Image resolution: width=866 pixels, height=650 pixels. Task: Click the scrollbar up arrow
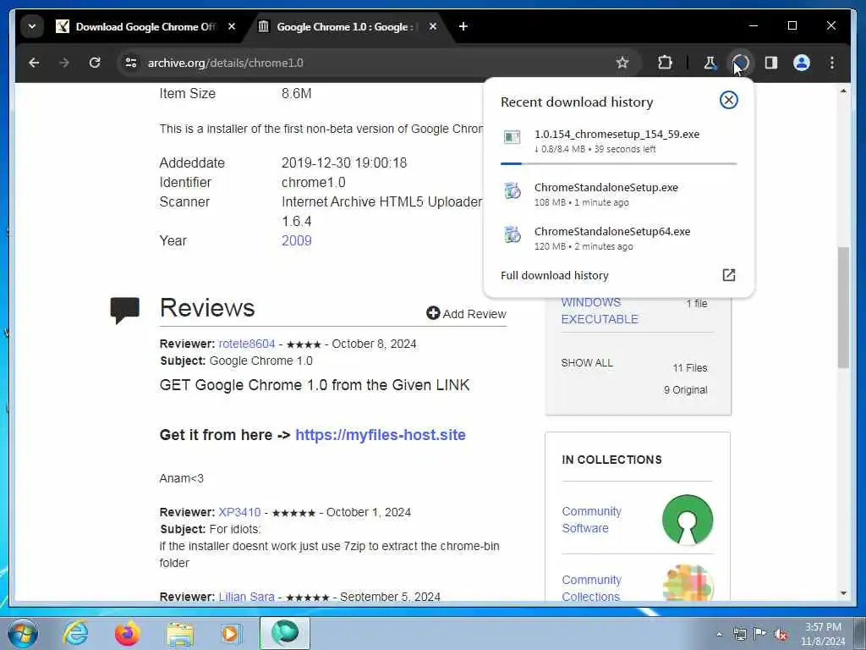(843, 91)
